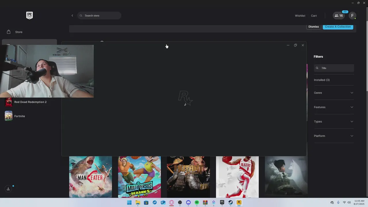Dismiss the collection banner
This screenshot has height=207, width=368.
click(x=313, y=27)
